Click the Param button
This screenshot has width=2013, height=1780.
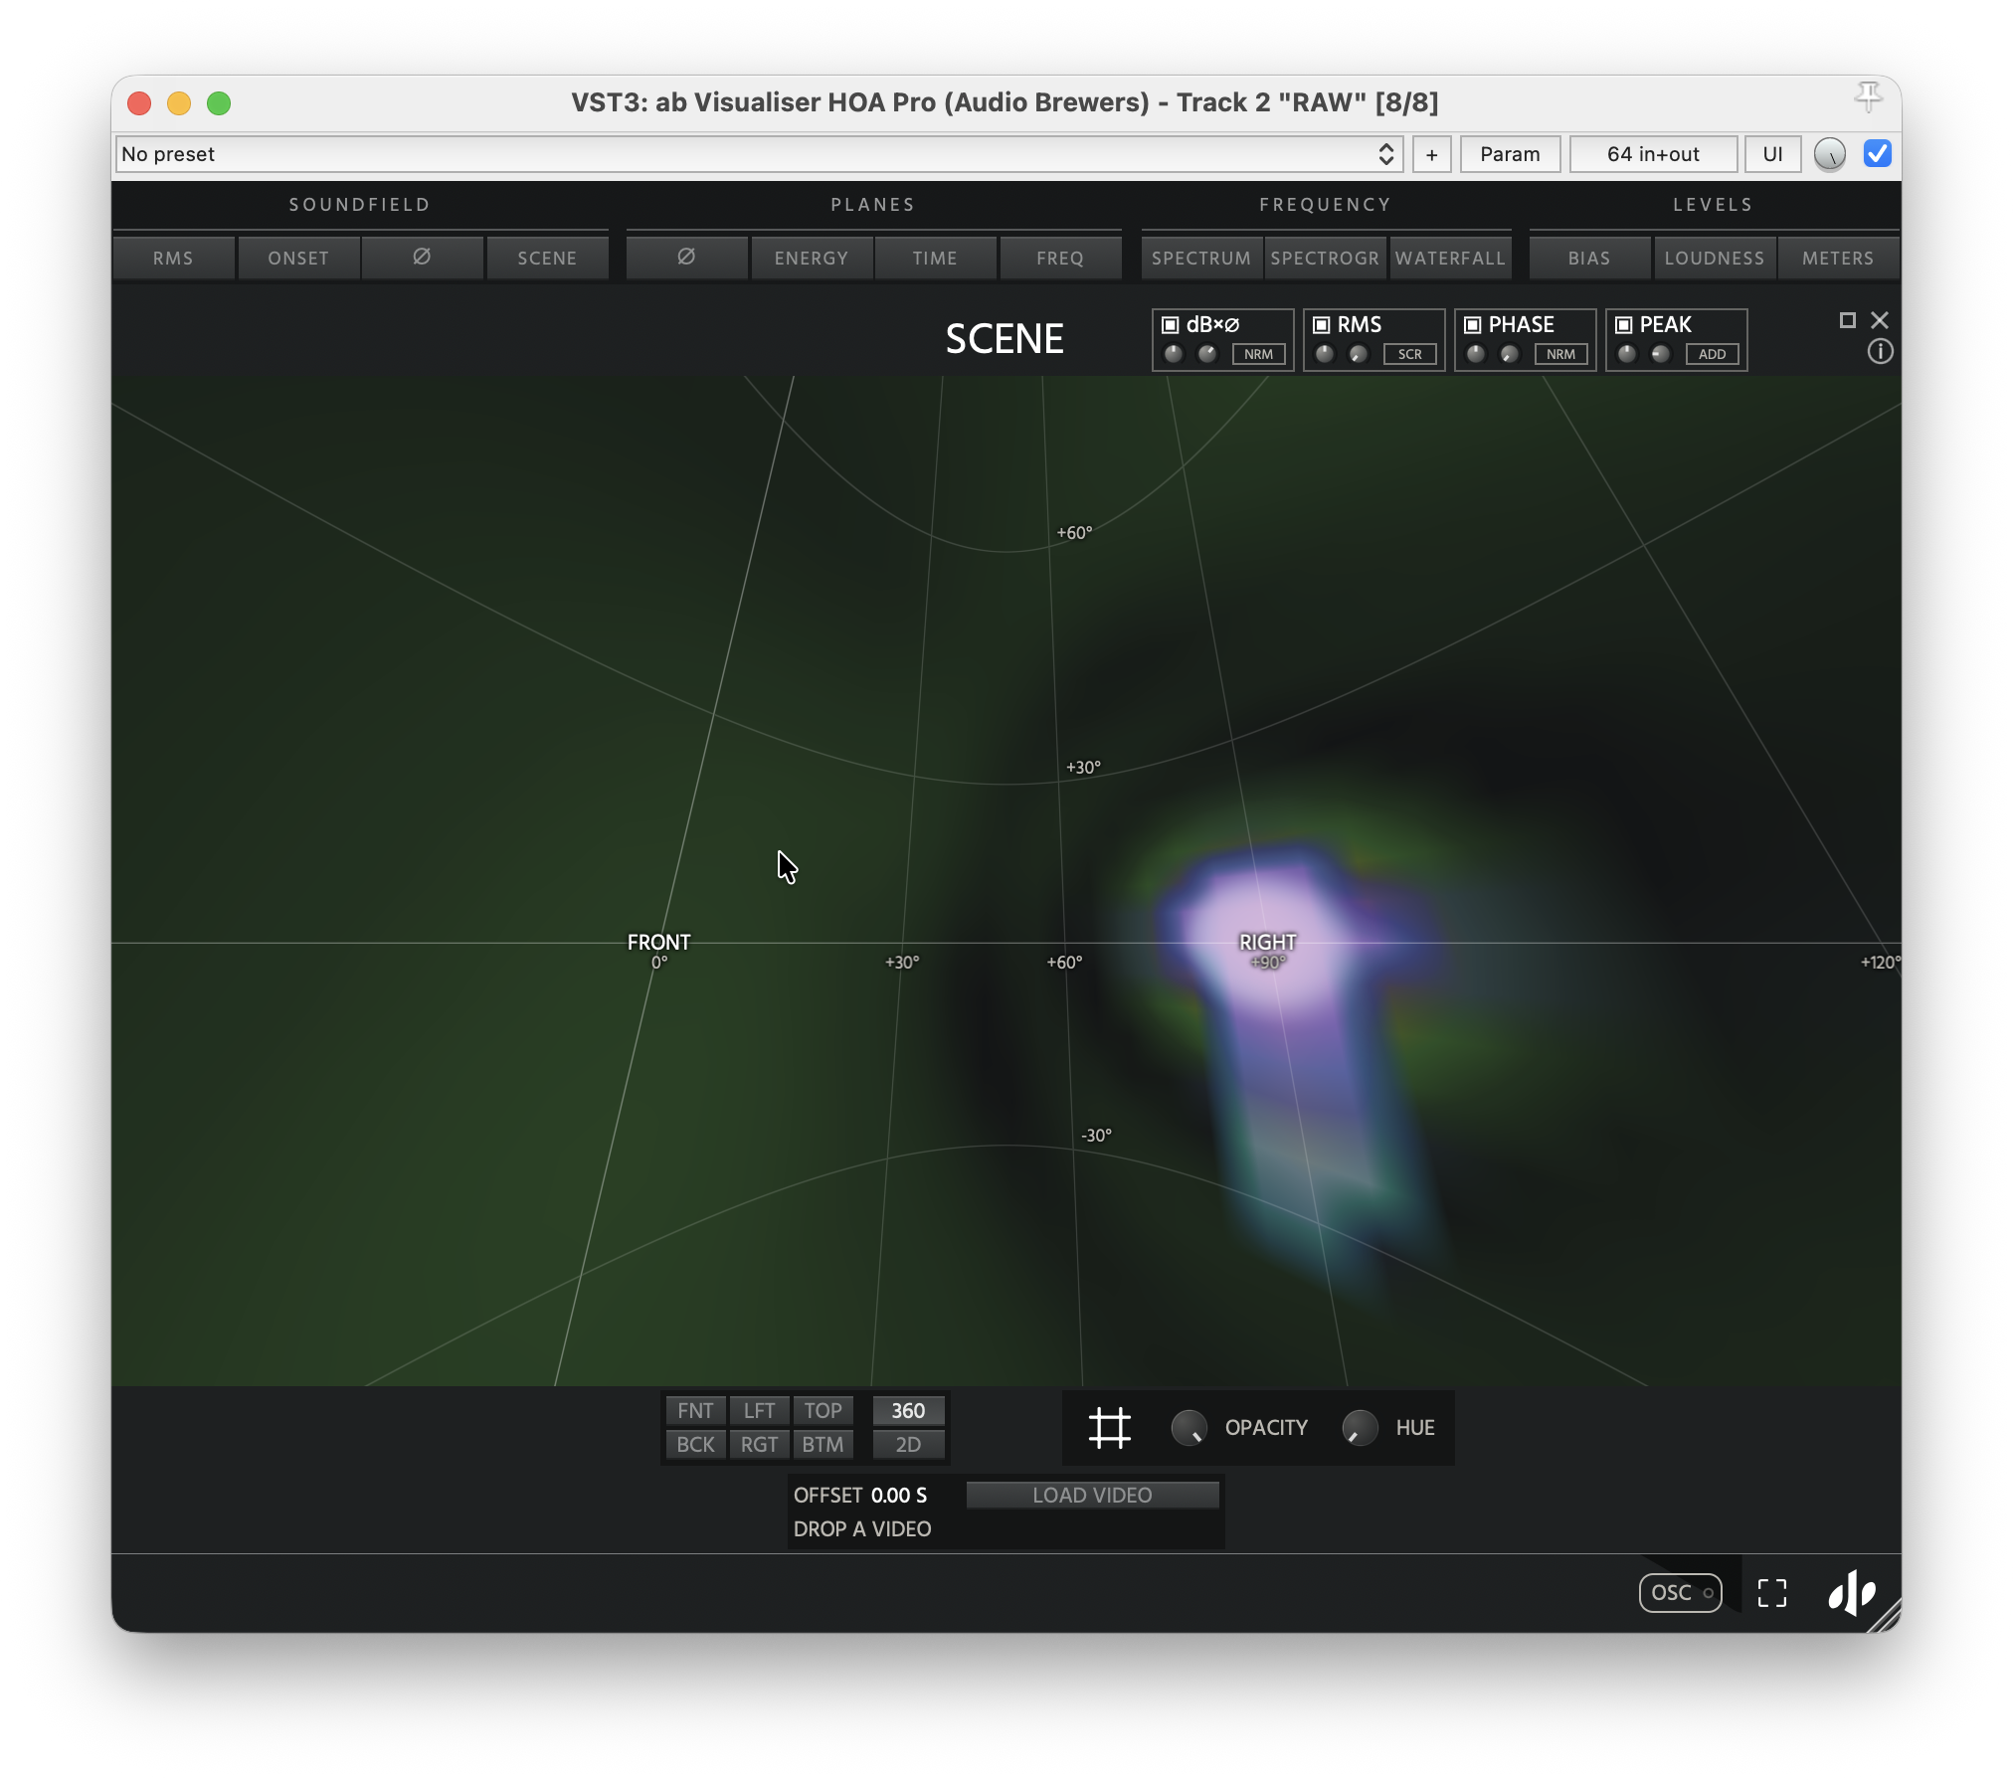coord(1510,154)
